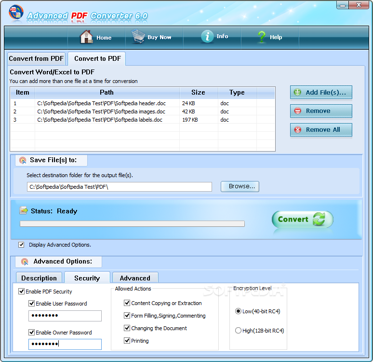Select the Convert to PDF tab
Viewport: 373px width, 362px height.
pyautogui.click(x=97, y=58)
